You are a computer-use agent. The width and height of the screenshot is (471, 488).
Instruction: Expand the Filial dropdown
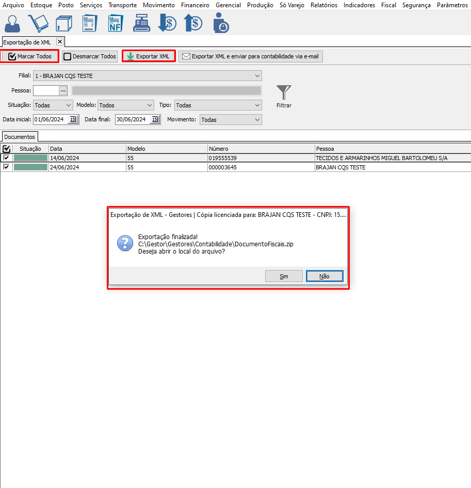click(257, 76)
